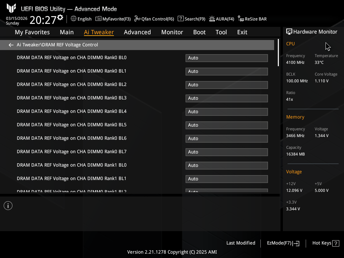
Task: Select DRAM DATA REF Voltage Rank1 BL0 label
Action: 72,165
